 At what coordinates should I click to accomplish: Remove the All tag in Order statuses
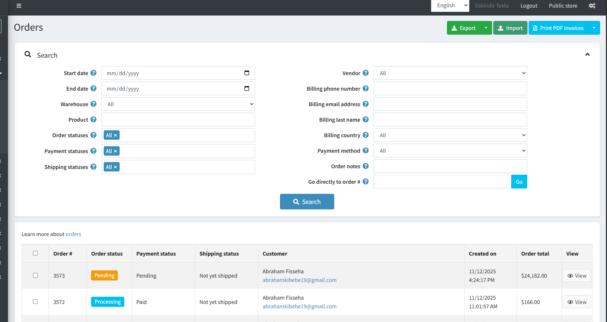[x=116, y=135]
